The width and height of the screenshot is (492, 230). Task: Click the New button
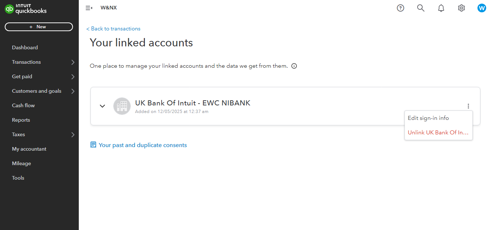tap(39, 27)
